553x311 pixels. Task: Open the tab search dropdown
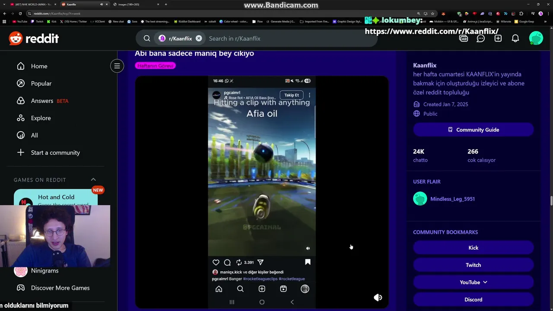(x=4, y=4)
